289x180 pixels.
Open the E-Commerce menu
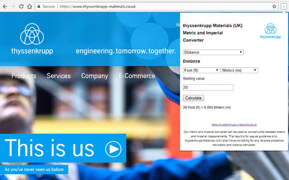pyautogui.click(x=137, y=76)
